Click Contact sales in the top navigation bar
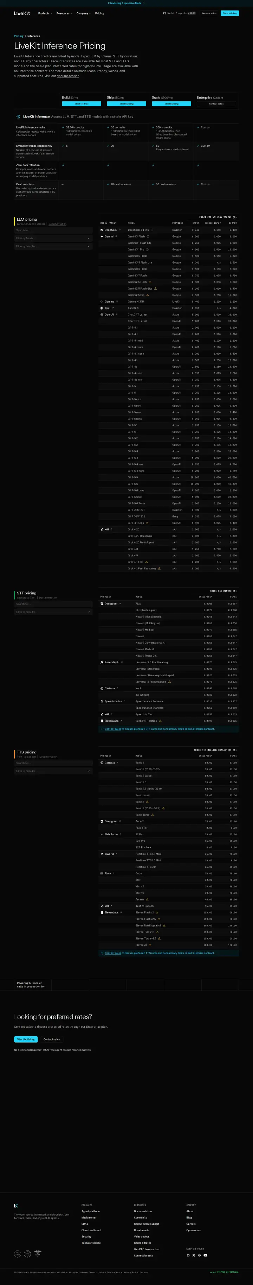 coord(209,13)
